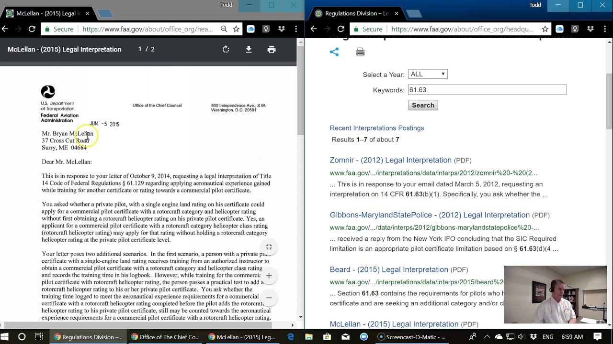613x344 pixels.
Task: Close the McLellan browser tab
Action: pyautogui.click(x=87, y=13)
